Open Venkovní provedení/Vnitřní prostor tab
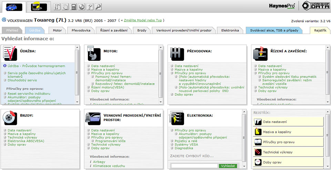331x170 pixels. click(x=184, y=30)
